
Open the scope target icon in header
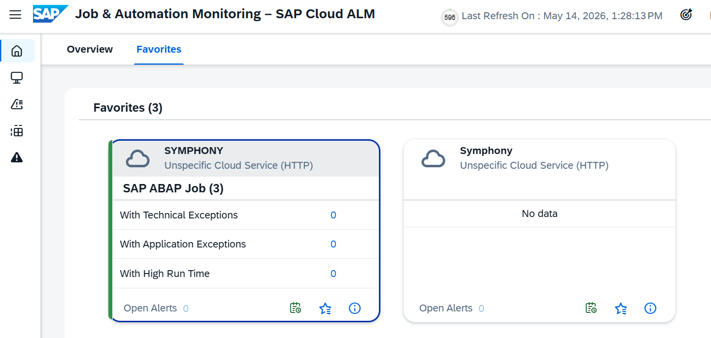coord(686,15)
